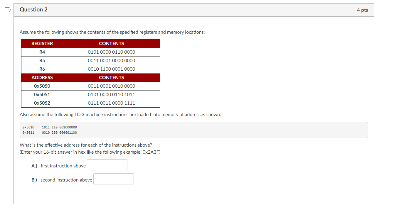Image resolution: width=401 pixels, height=212 pixels.
Task: Click the 4 pts label
Action: tap(362, 10)
